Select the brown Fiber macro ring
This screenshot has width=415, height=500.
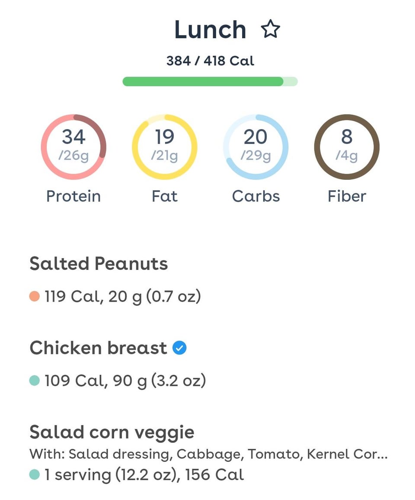point(347,147)
